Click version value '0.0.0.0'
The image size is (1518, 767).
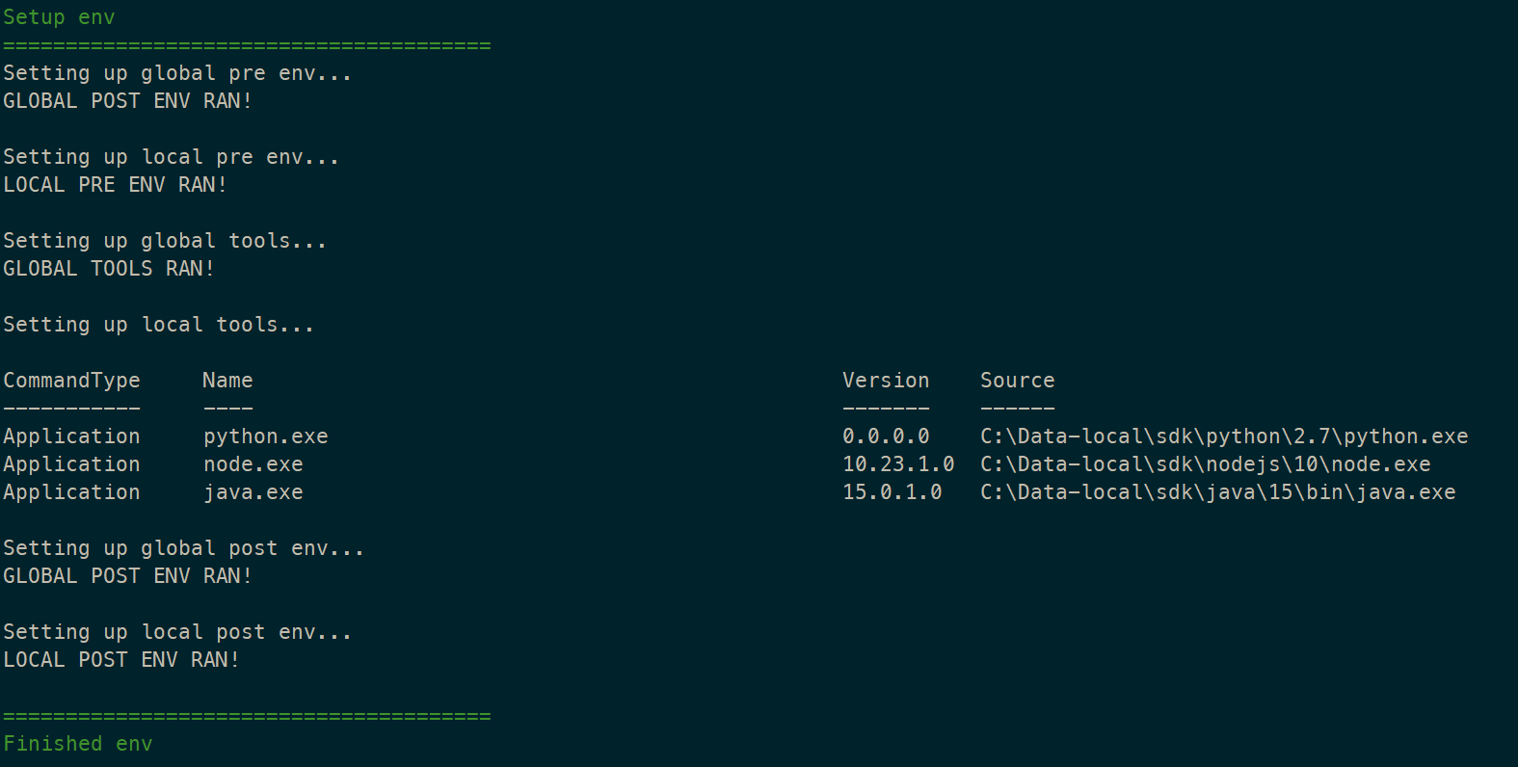[886, 436]
